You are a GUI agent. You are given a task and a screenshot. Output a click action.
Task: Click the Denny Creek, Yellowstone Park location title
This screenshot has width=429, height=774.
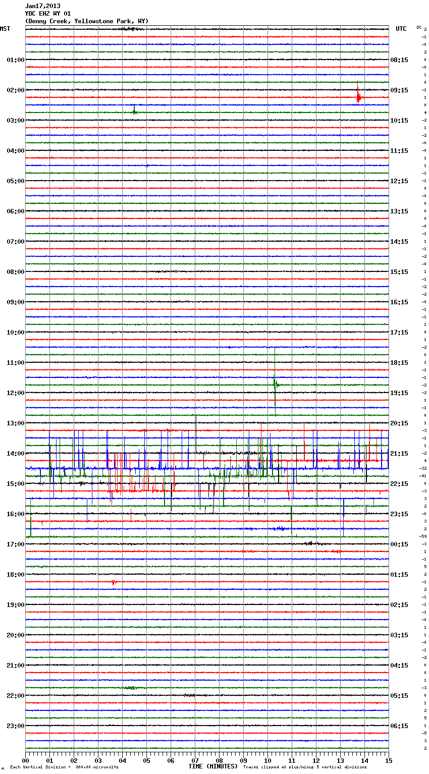87,21
